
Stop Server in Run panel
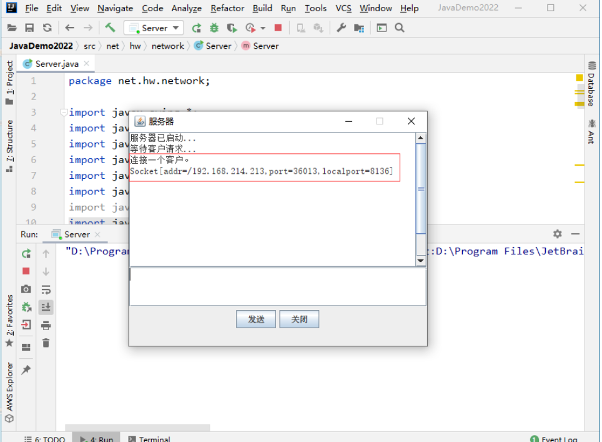pos(26,271)
